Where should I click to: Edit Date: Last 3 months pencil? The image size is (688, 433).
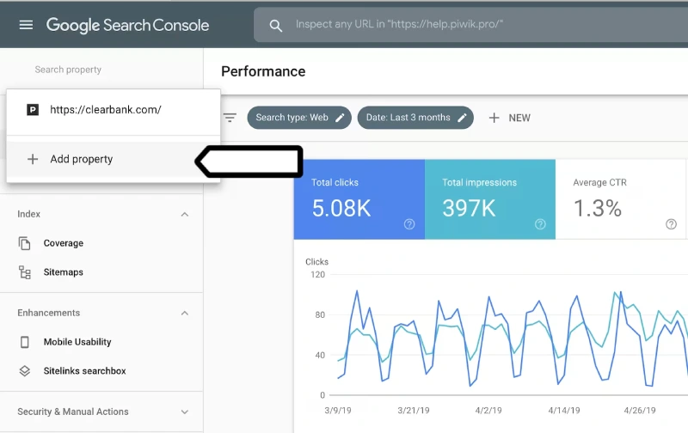462,118
